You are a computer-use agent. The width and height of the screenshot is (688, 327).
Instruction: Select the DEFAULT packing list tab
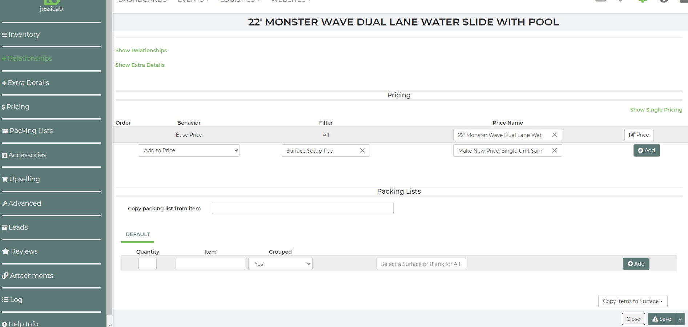tap(138, 234)
